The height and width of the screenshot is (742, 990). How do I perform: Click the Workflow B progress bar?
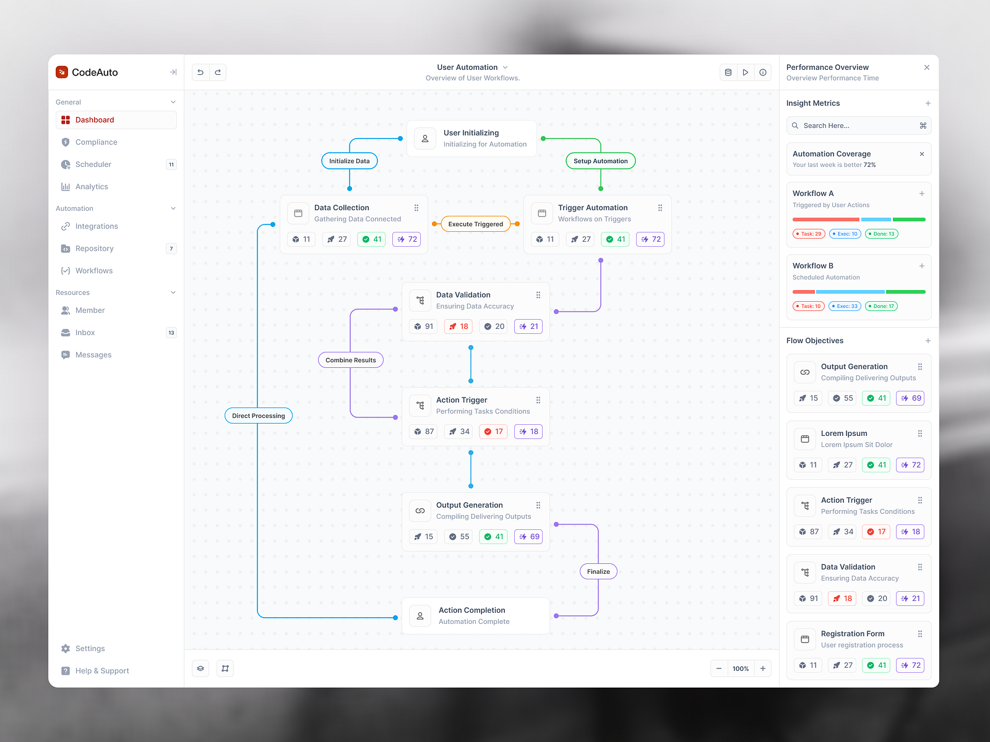pos(859,291)
